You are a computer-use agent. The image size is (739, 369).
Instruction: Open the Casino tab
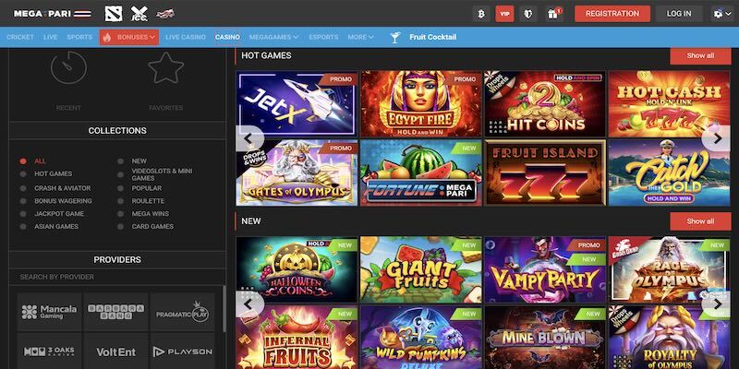click(x=227, y=37)
